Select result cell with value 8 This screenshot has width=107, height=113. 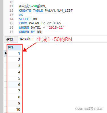click(x=14, y=97)
